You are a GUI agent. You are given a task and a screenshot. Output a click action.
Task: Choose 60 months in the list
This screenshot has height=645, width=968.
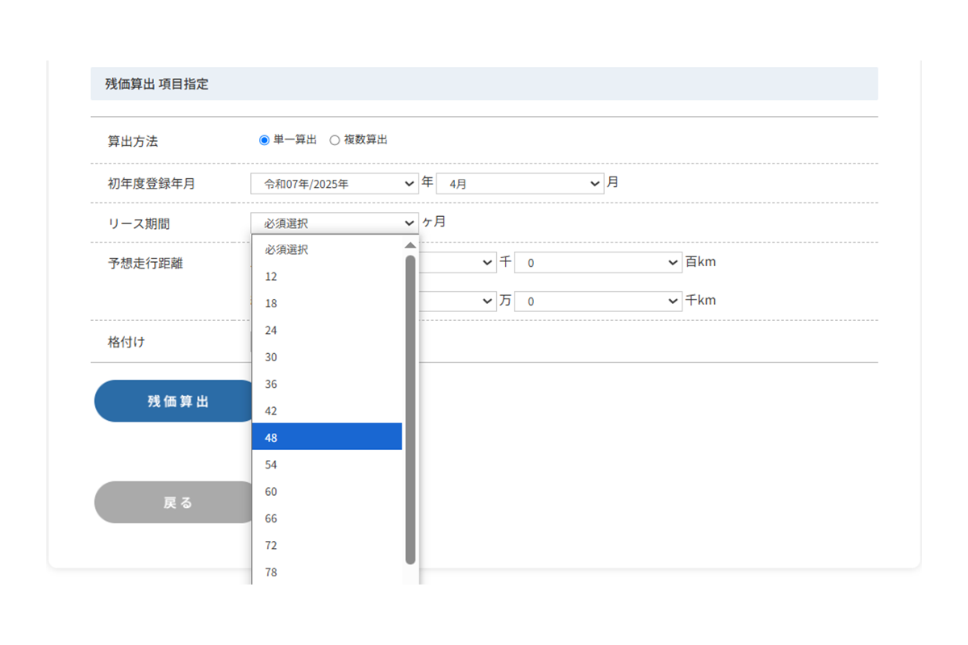click(x=327, y=492)
